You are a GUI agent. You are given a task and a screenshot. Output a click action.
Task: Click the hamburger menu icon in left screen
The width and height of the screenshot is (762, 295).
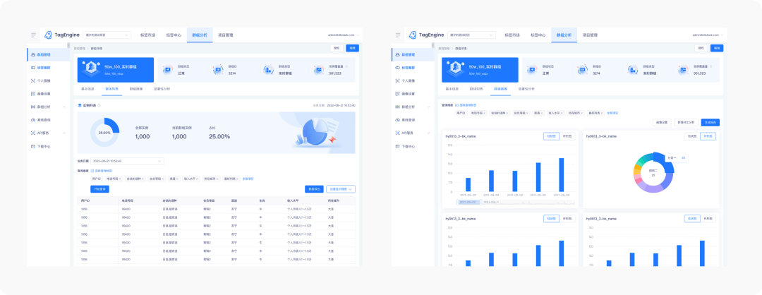(34, 35)
